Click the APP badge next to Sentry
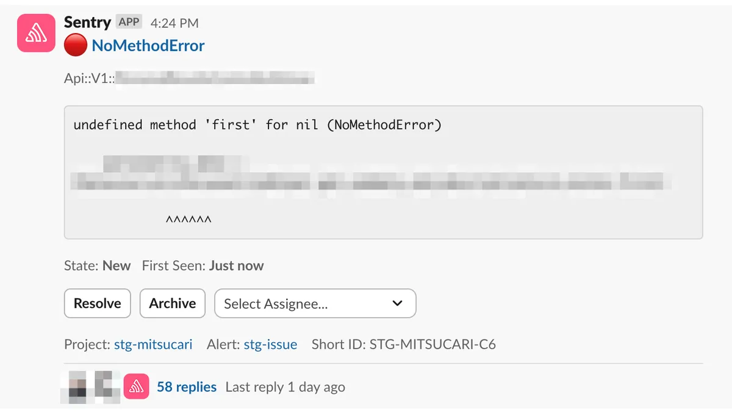The height and width of the screenshot is (414, 732). pos(129,23)
